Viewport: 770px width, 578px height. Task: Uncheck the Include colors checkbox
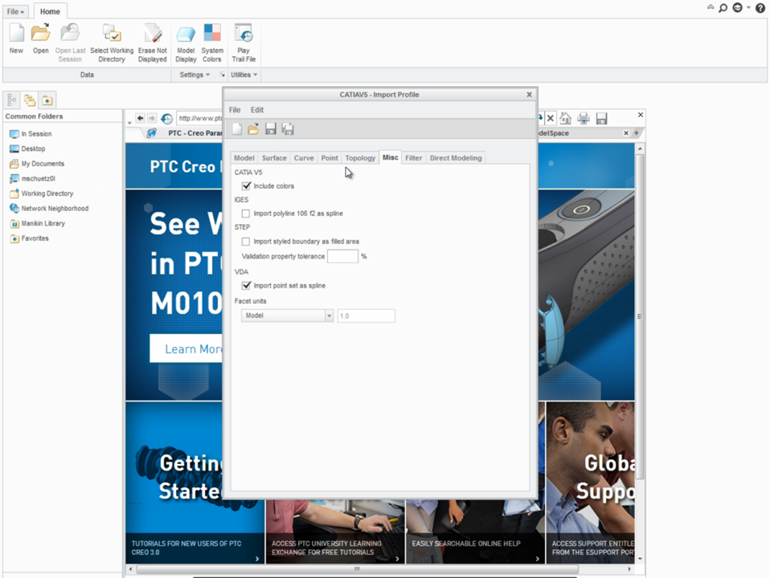pos(246,186)
